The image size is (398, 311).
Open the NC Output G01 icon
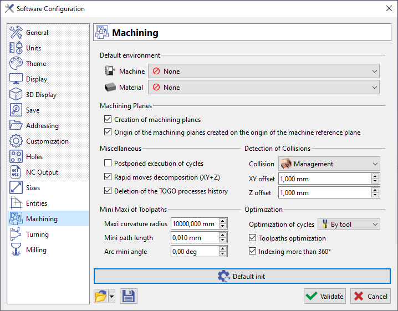pyautogui.click(x=16, y=172)
